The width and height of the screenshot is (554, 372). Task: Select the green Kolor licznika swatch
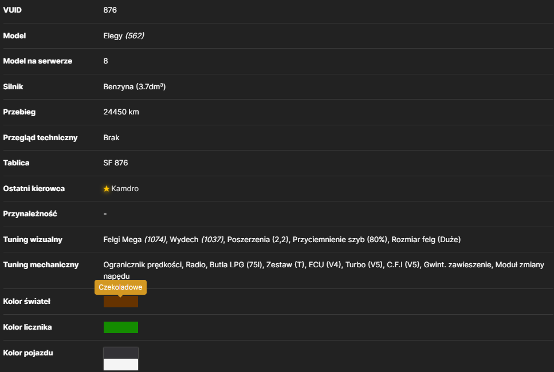click(121, 327)
